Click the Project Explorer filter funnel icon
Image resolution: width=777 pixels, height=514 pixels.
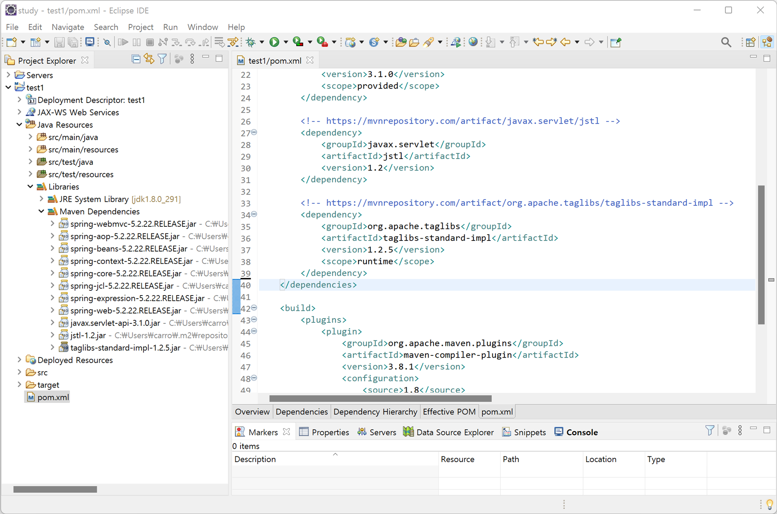[x=162, y=59]
